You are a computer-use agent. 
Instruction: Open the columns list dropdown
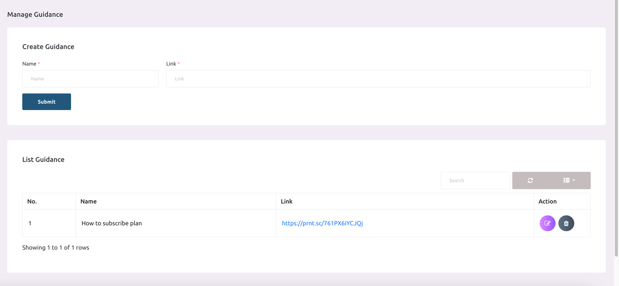pos(569,180)
